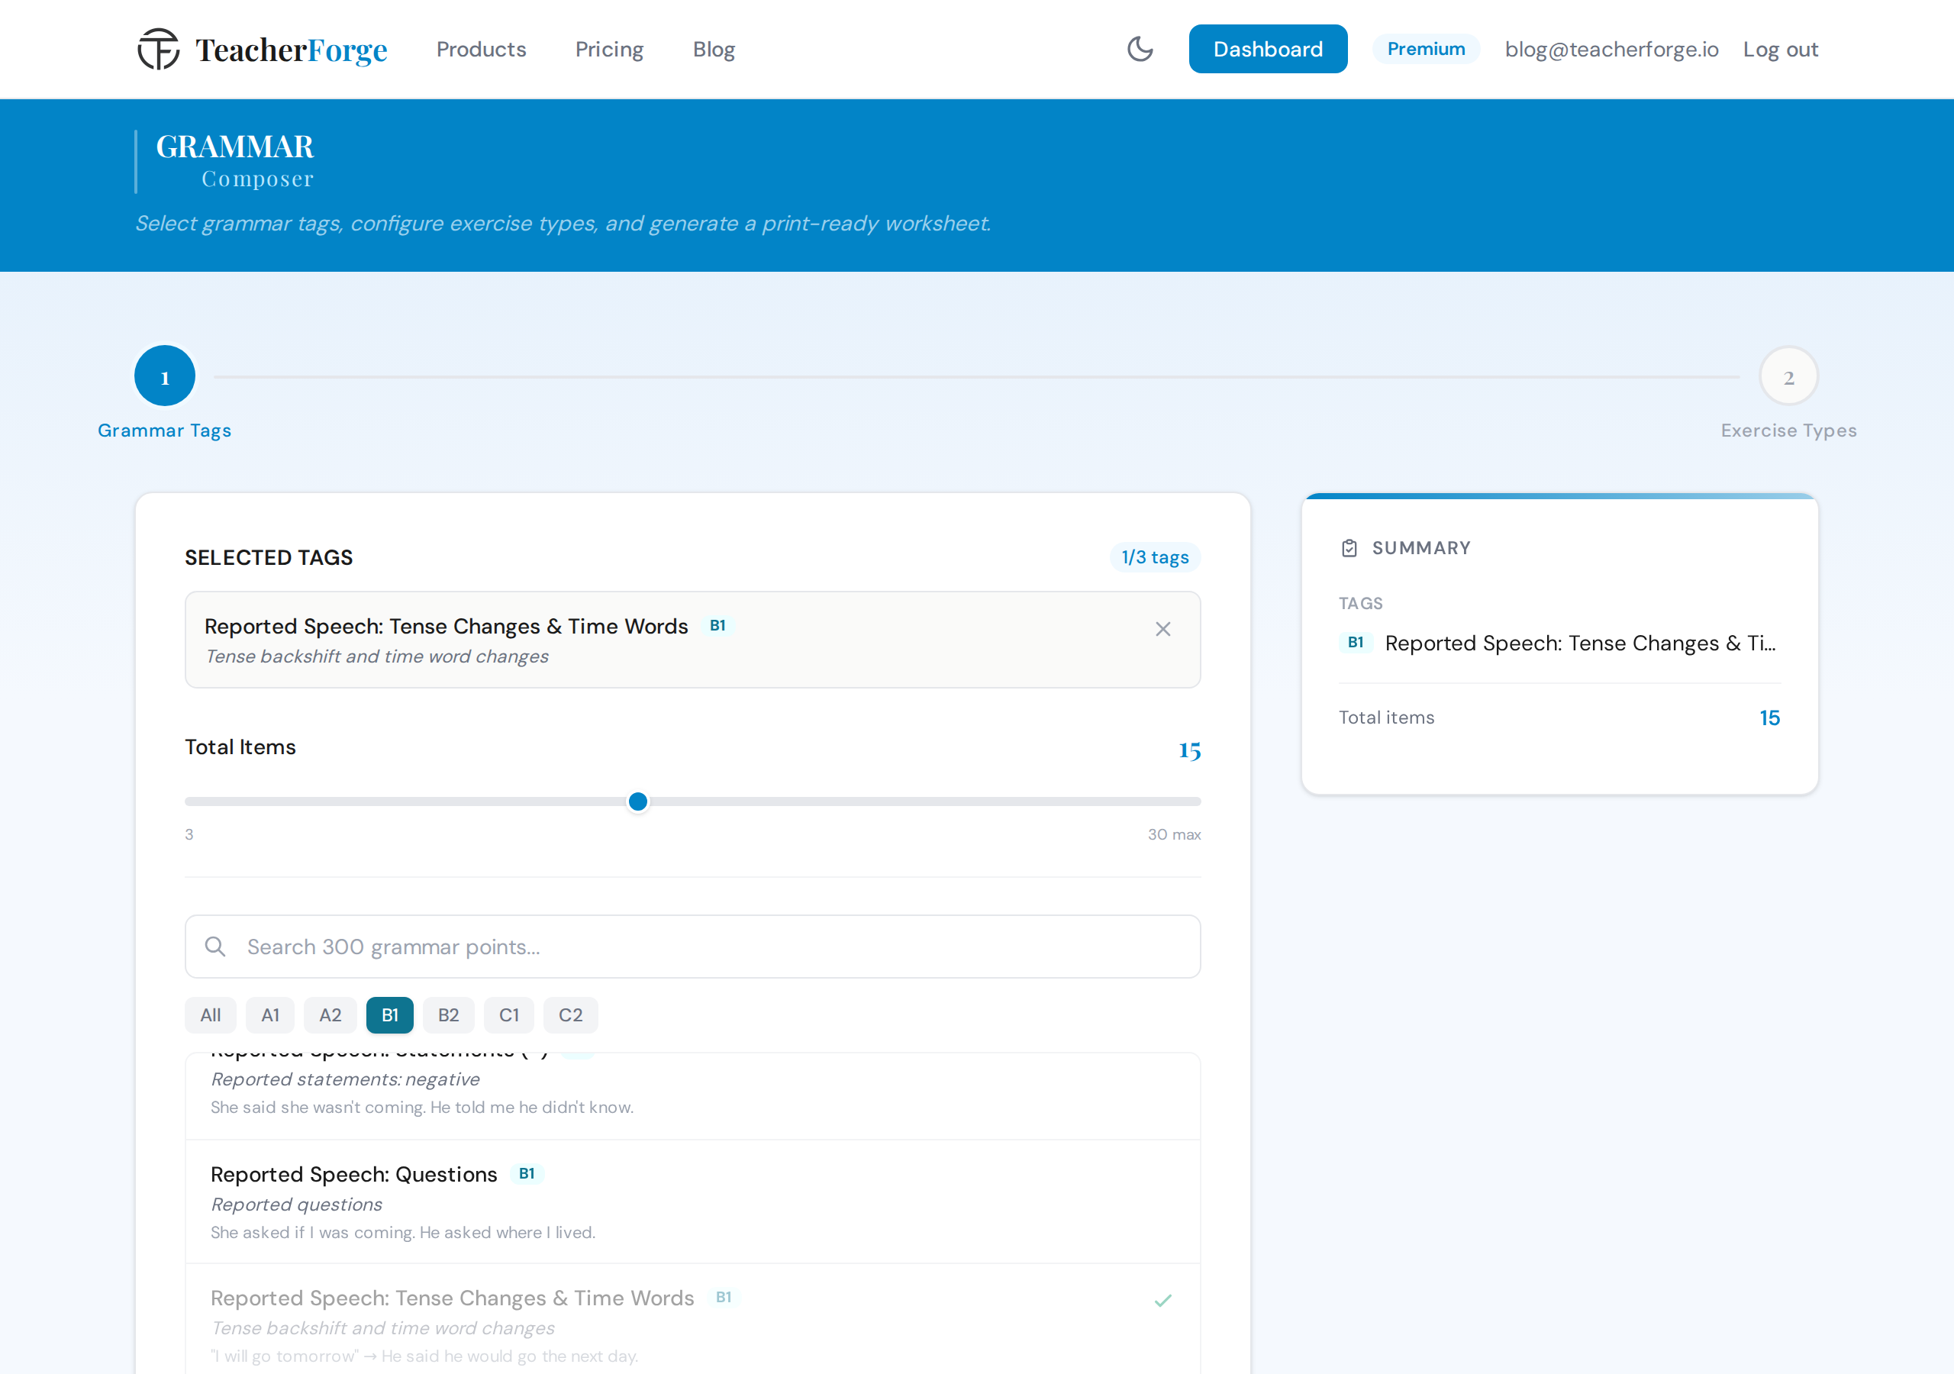This screenshot has height=1374, width=1954.
Task: Filter grammar points by A2 level
Action: coord(331,1014)
